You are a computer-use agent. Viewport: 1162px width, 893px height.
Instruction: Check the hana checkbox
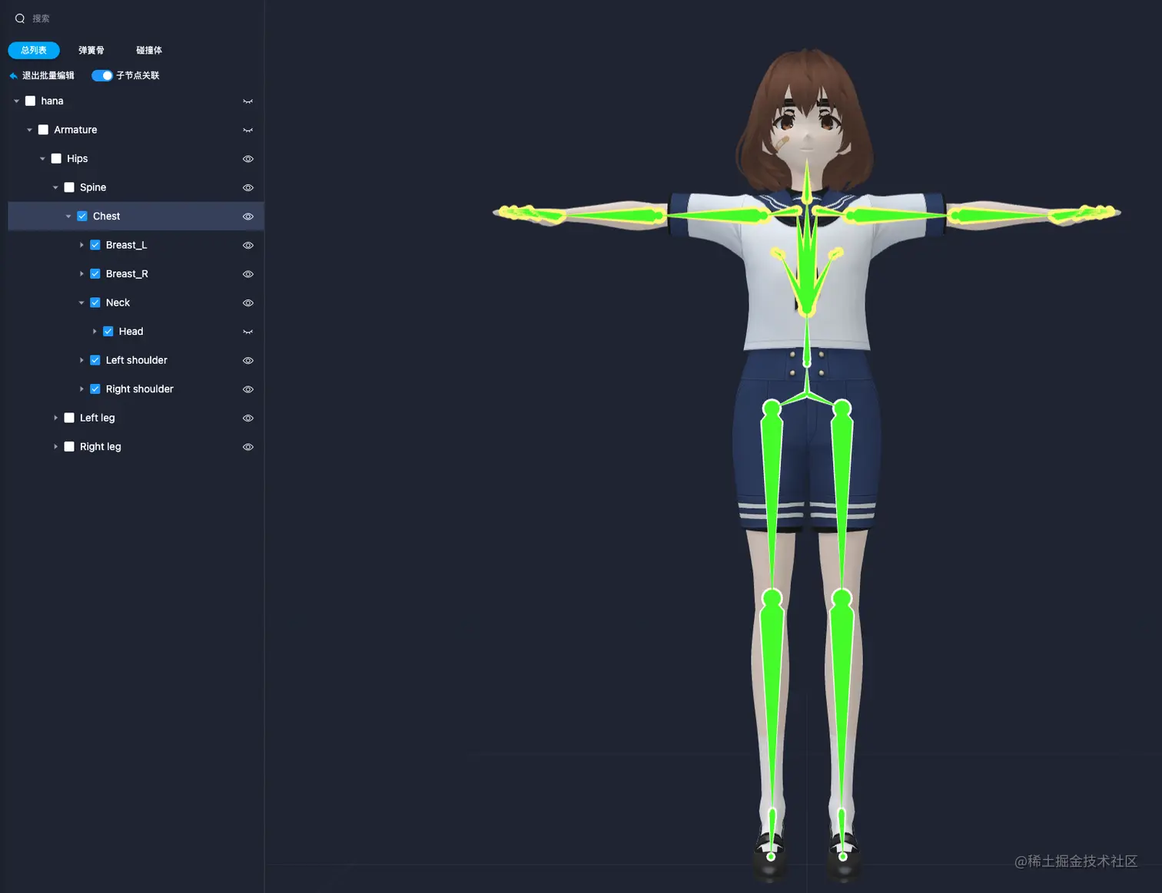click(31, 101)
